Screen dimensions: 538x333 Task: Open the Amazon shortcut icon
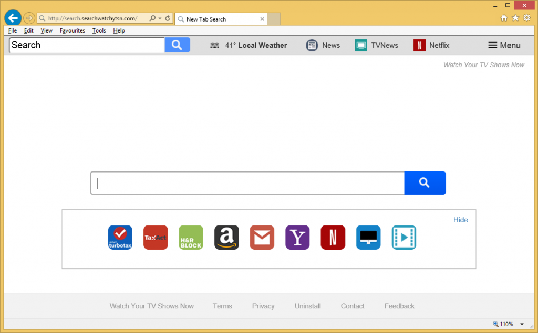(226, 238)
